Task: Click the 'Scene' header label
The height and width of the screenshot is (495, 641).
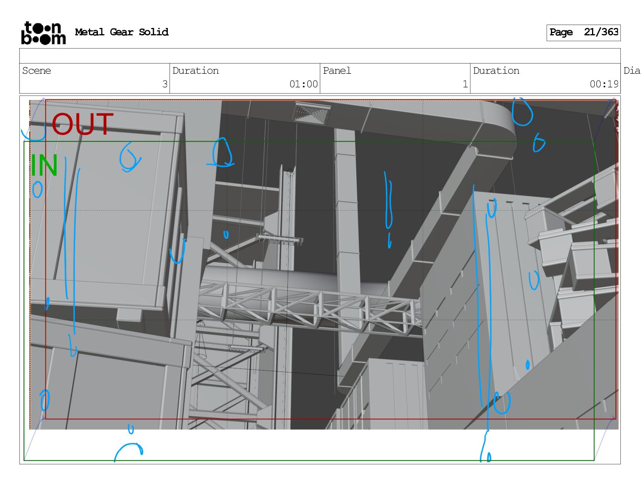Action: [37, 71]
